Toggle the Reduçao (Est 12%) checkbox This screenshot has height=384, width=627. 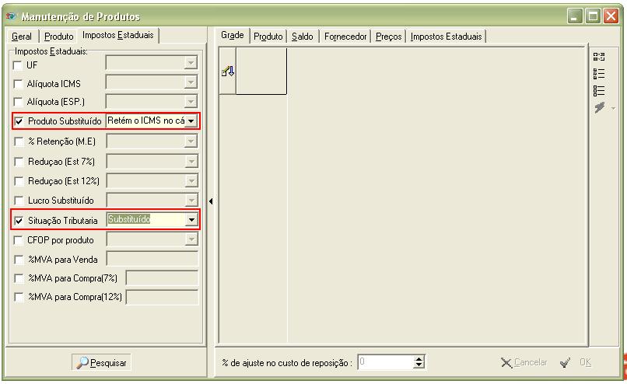point(19,181)
